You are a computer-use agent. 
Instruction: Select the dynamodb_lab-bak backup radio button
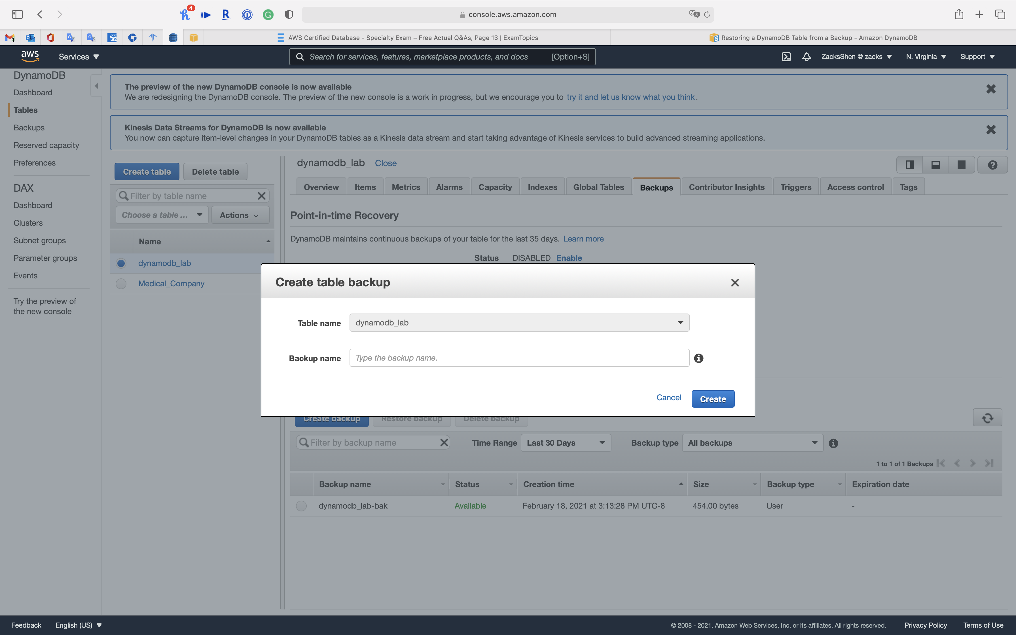click(301, 506)
